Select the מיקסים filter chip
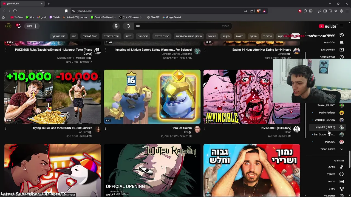Image resolution: width=351 pixels, height=197 pixels. (240, 36)
